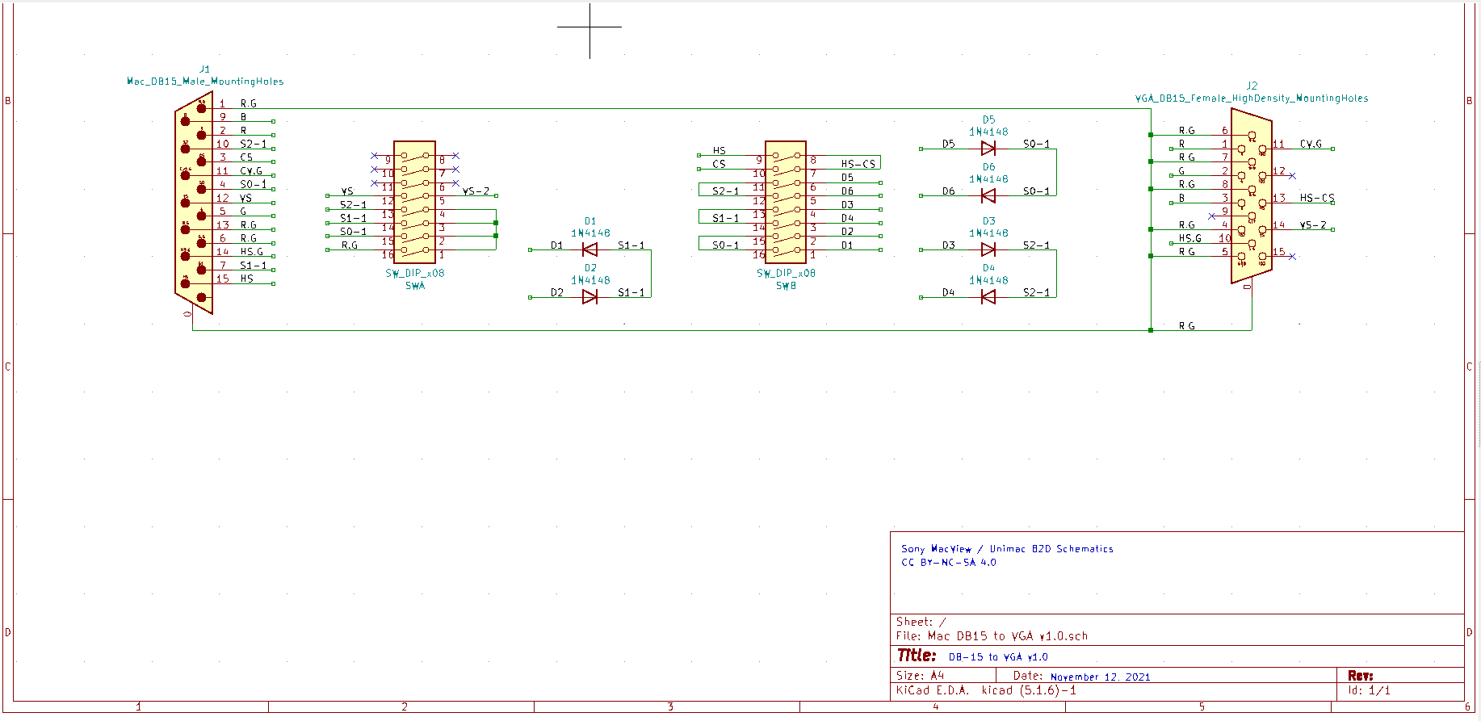Click the HS label on J1 pin 15
1481x721 pixels.
click(x=247, y=279)
